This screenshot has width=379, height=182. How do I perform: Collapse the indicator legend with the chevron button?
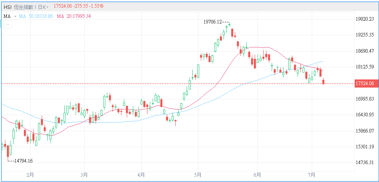(x=8, y=24)
